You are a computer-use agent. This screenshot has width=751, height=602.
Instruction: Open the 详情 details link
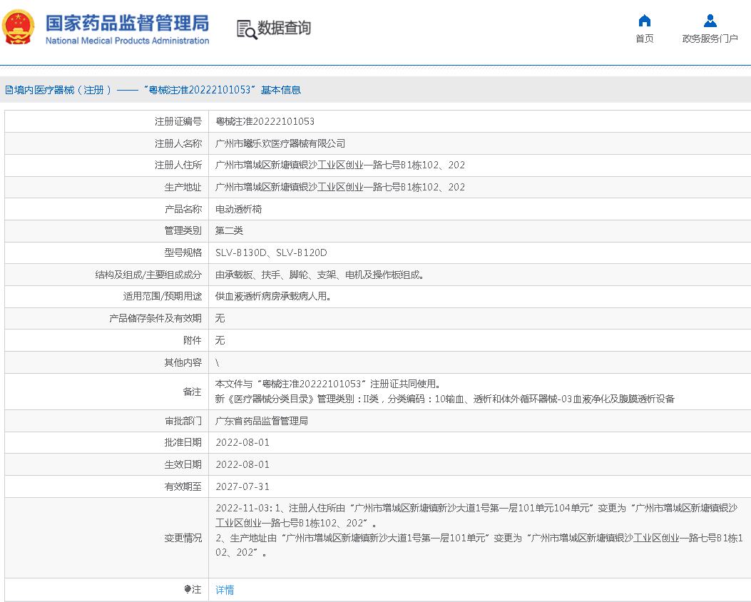[224, 590]
